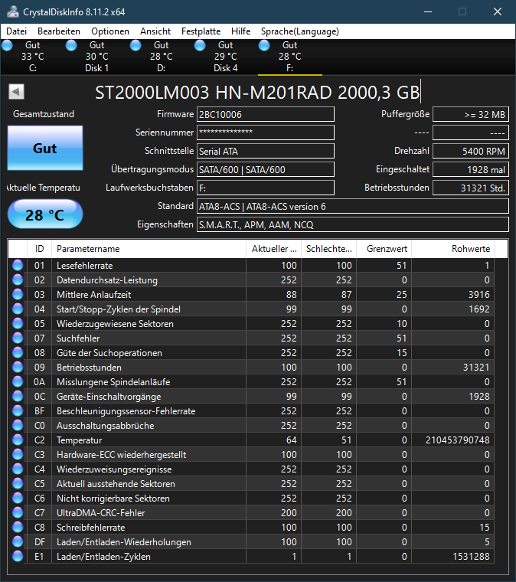This screenshot has width=516, height=582.
Task: Click the Eingeschaltet value 1928 mal
Action: (470, 169)
